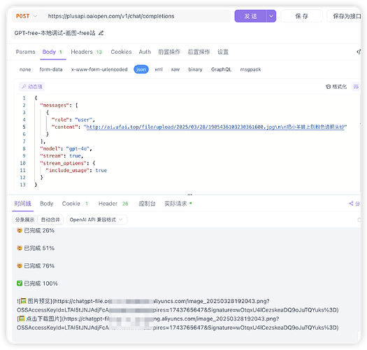Expand the send button dropdown arrow
367x350 pixels.
coord(271,16)
